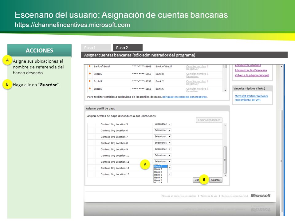295x221 pixels.
Task: Click the Editar asignaciones button
Action: (x=209, y=120)
